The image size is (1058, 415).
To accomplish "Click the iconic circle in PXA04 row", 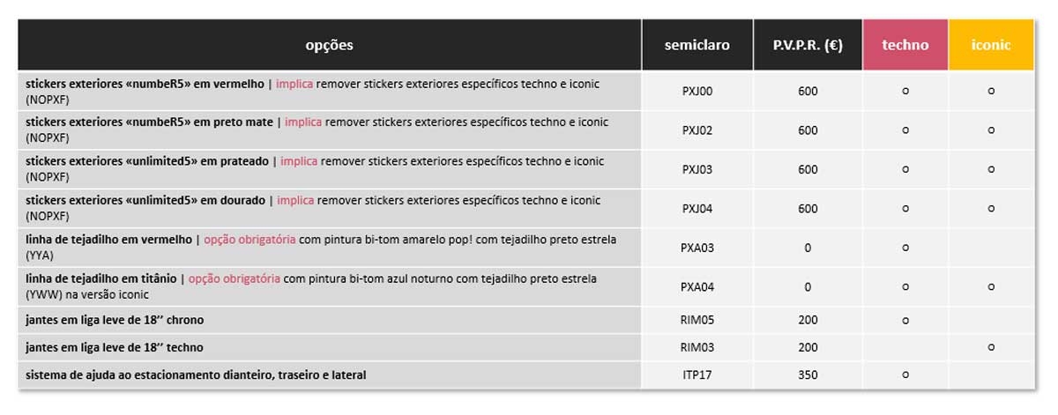I will pyautogui.click(x=991, y=286).
